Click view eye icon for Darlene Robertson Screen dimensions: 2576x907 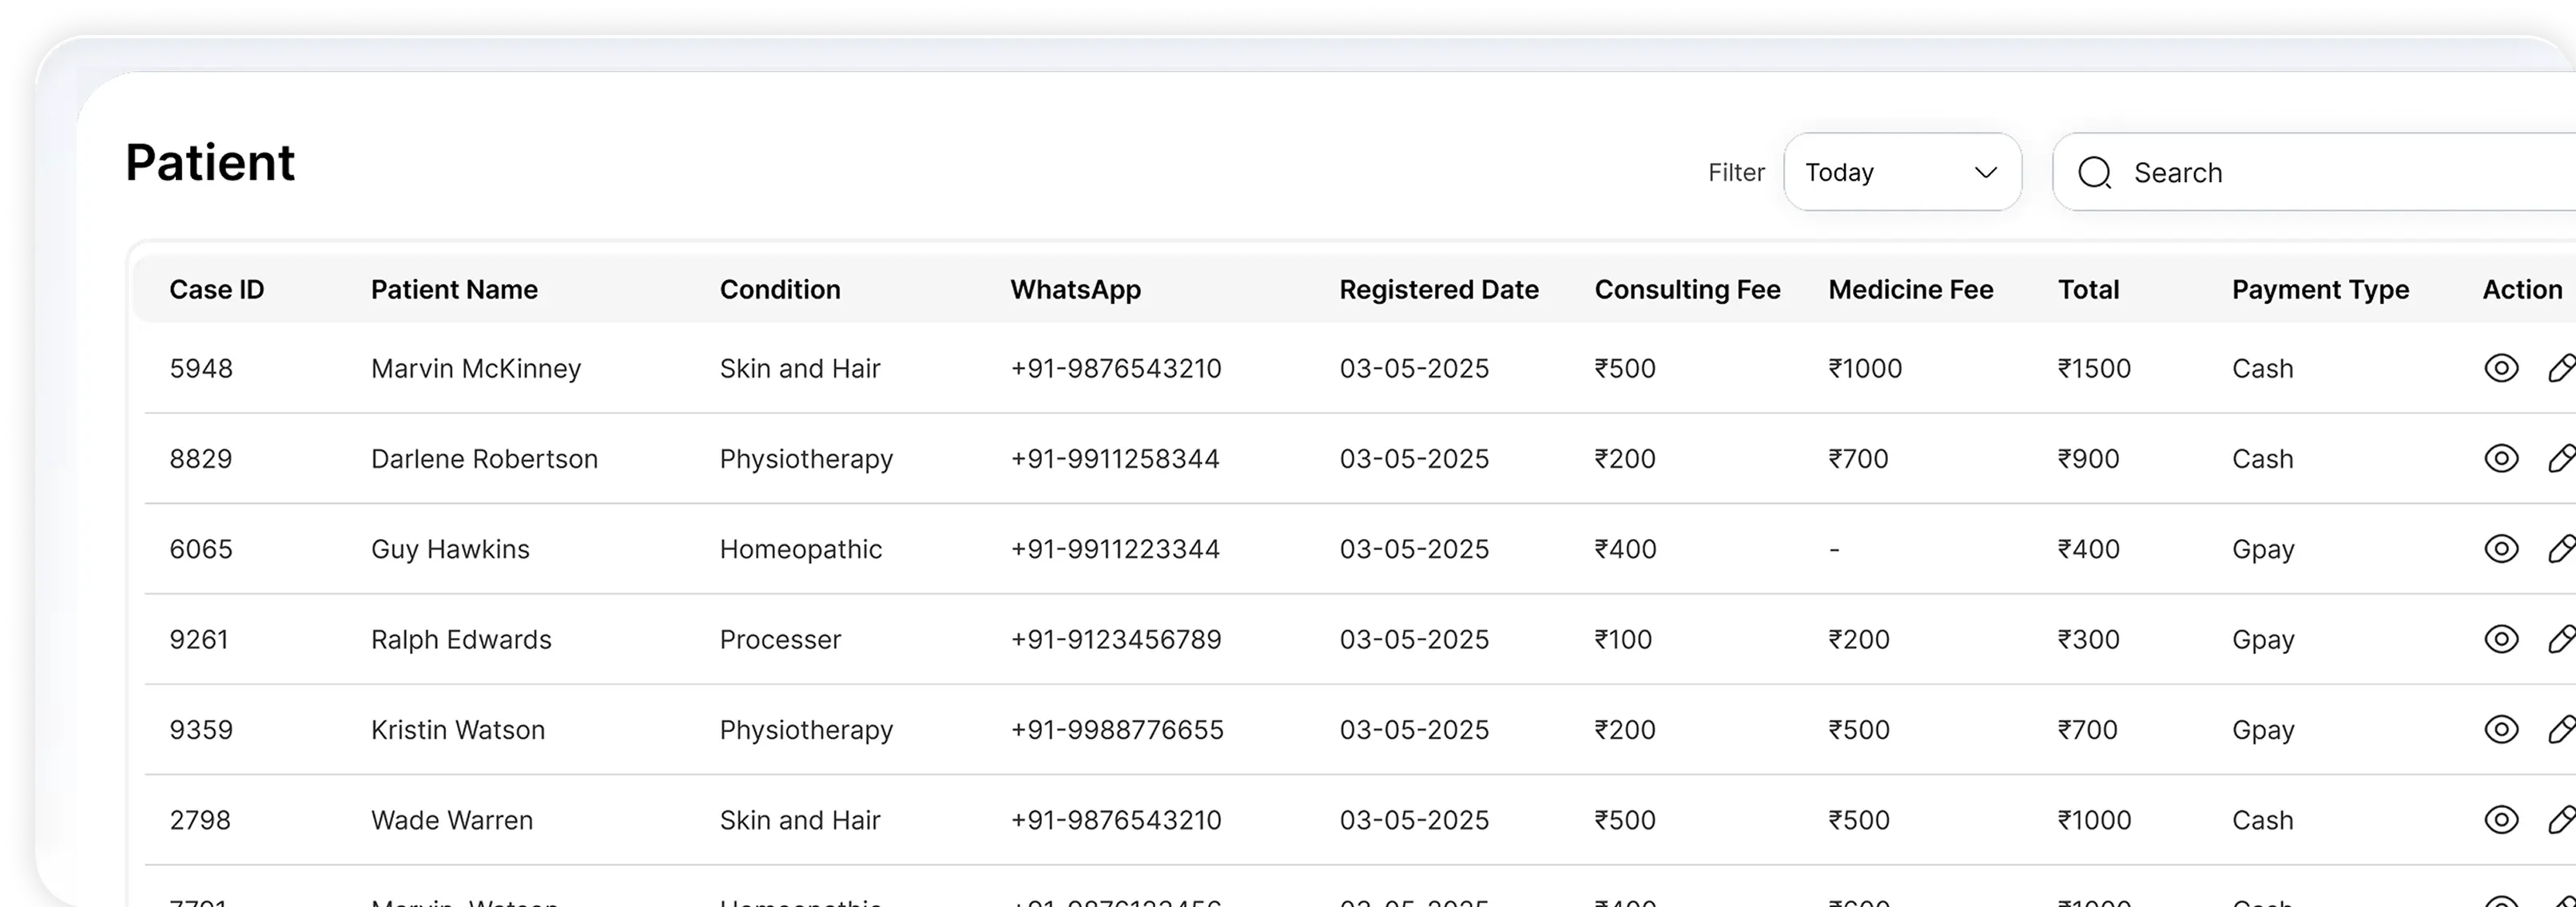pyautogui.click(x=2501, y=458)
